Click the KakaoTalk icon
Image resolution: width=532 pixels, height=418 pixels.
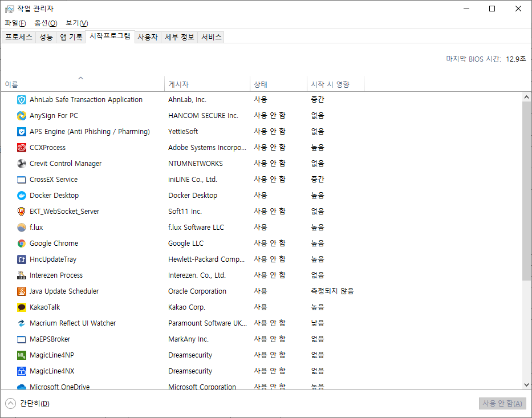(21, 307)
